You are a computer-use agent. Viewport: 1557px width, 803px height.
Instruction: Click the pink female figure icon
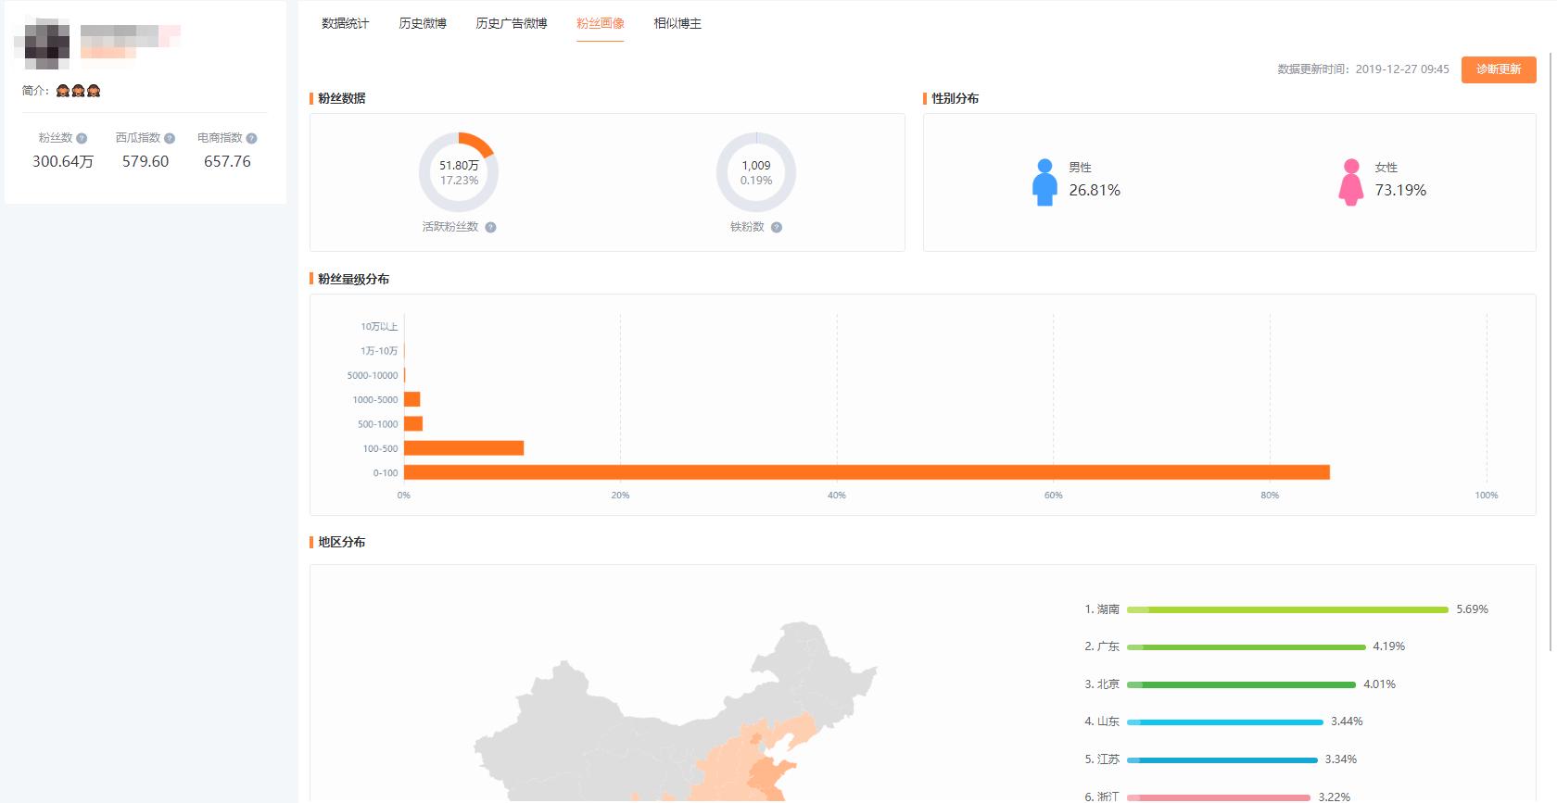pyautogui.click(x=1351, y=182)
